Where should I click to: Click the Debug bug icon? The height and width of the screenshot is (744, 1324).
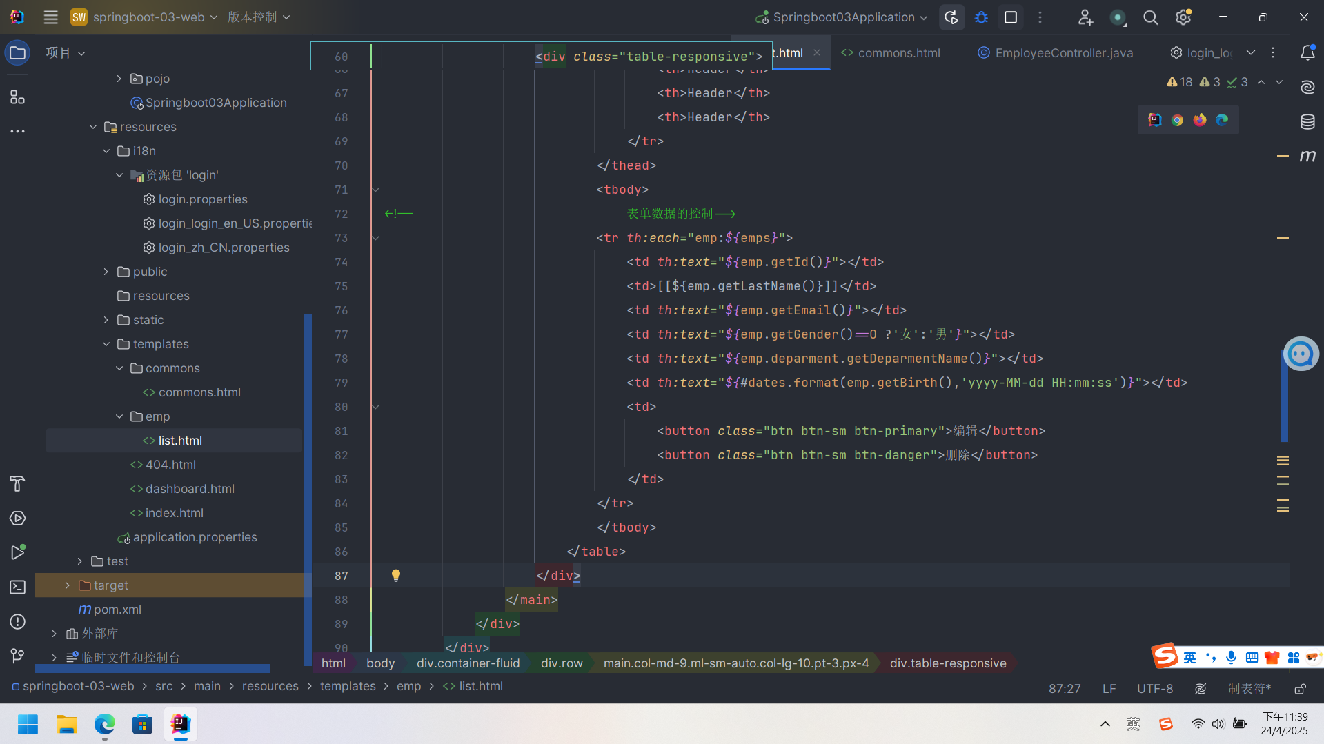[x=981, y=17]
